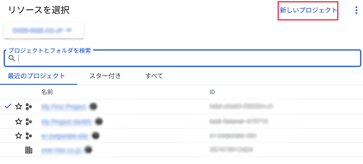Open the three-dot more options menu
Viewport: 363px width, 164px height.
pyautogui.click(x=356, y=11)
